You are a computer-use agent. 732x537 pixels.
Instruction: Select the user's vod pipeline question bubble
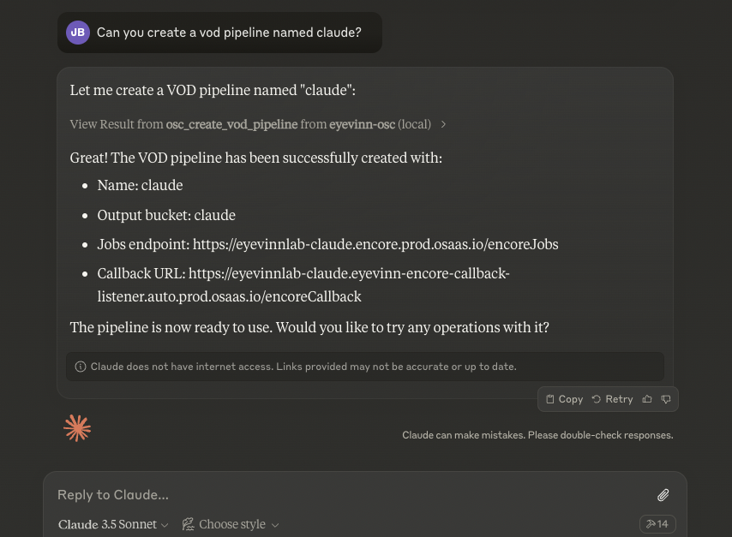point(229,33)
